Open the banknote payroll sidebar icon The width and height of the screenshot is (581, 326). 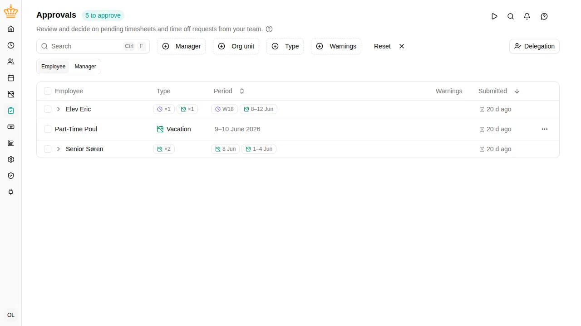tap(11, 127)
